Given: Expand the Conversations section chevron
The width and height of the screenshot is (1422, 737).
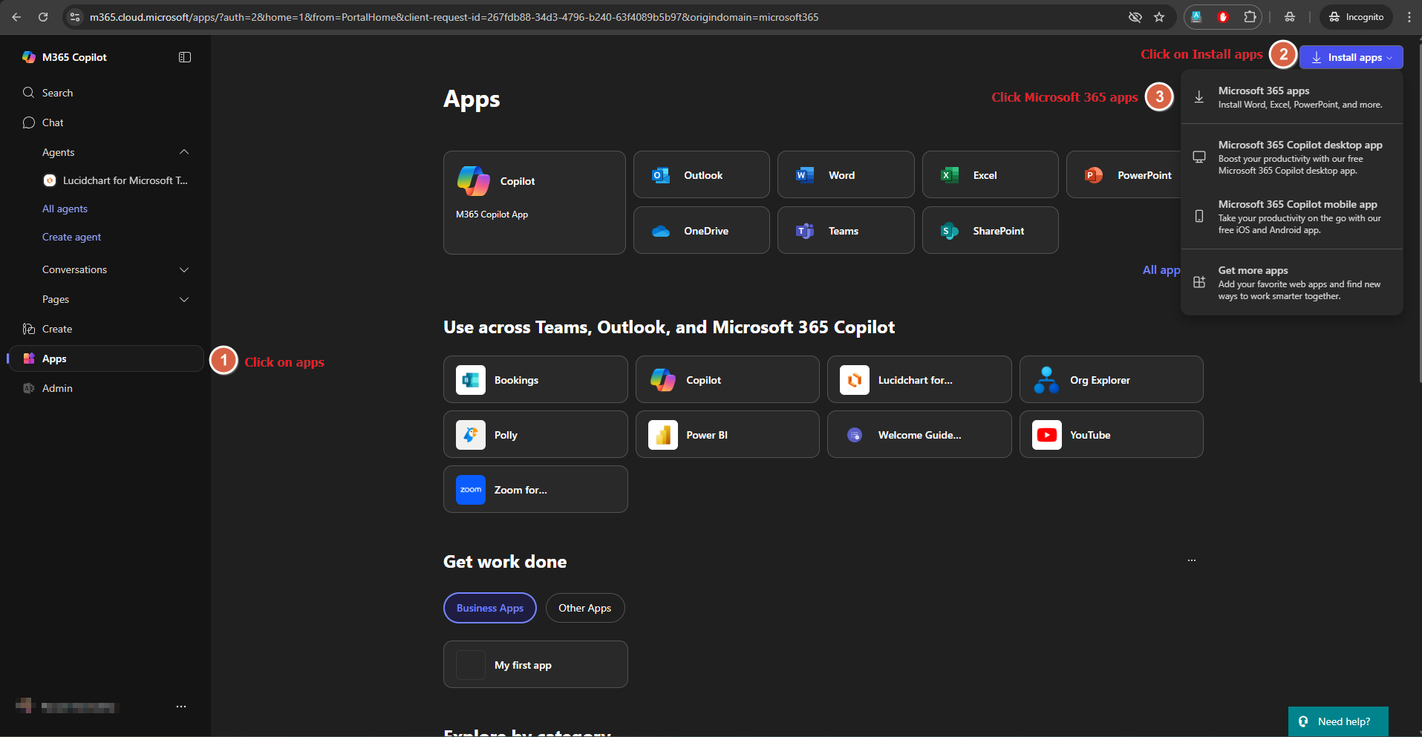Looking at the screenshot, I should pyautogui.click(x=184, y=269).
